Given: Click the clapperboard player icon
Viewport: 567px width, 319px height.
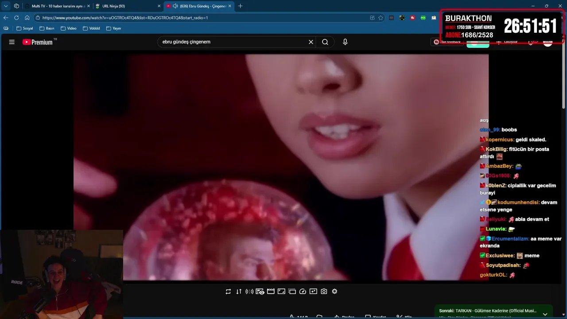Looking at the screenshot, I should tap(271, 292).
